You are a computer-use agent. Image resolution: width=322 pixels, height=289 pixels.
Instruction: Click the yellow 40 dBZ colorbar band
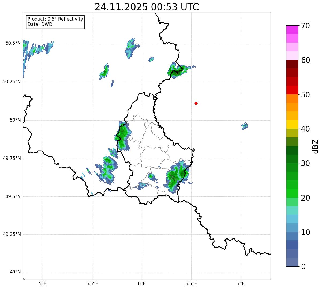tap(292, 124)
